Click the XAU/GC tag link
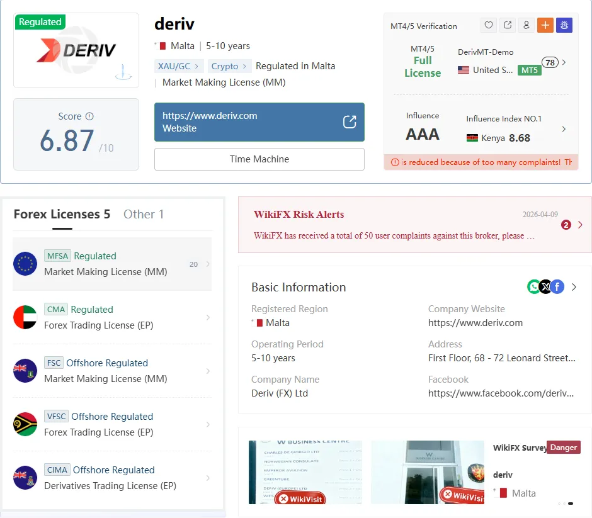Screen dimensions: 592x518 click(179, 66)
